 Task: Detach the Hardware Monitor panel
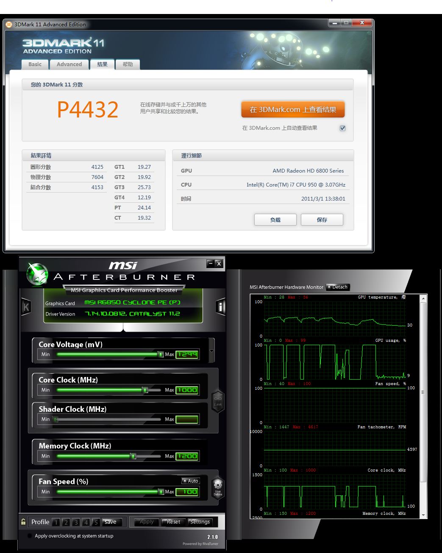[x=338, y=287]
